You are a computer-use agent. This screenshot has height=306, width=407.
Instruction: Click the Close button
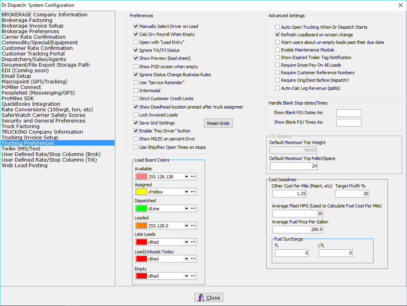209,298
